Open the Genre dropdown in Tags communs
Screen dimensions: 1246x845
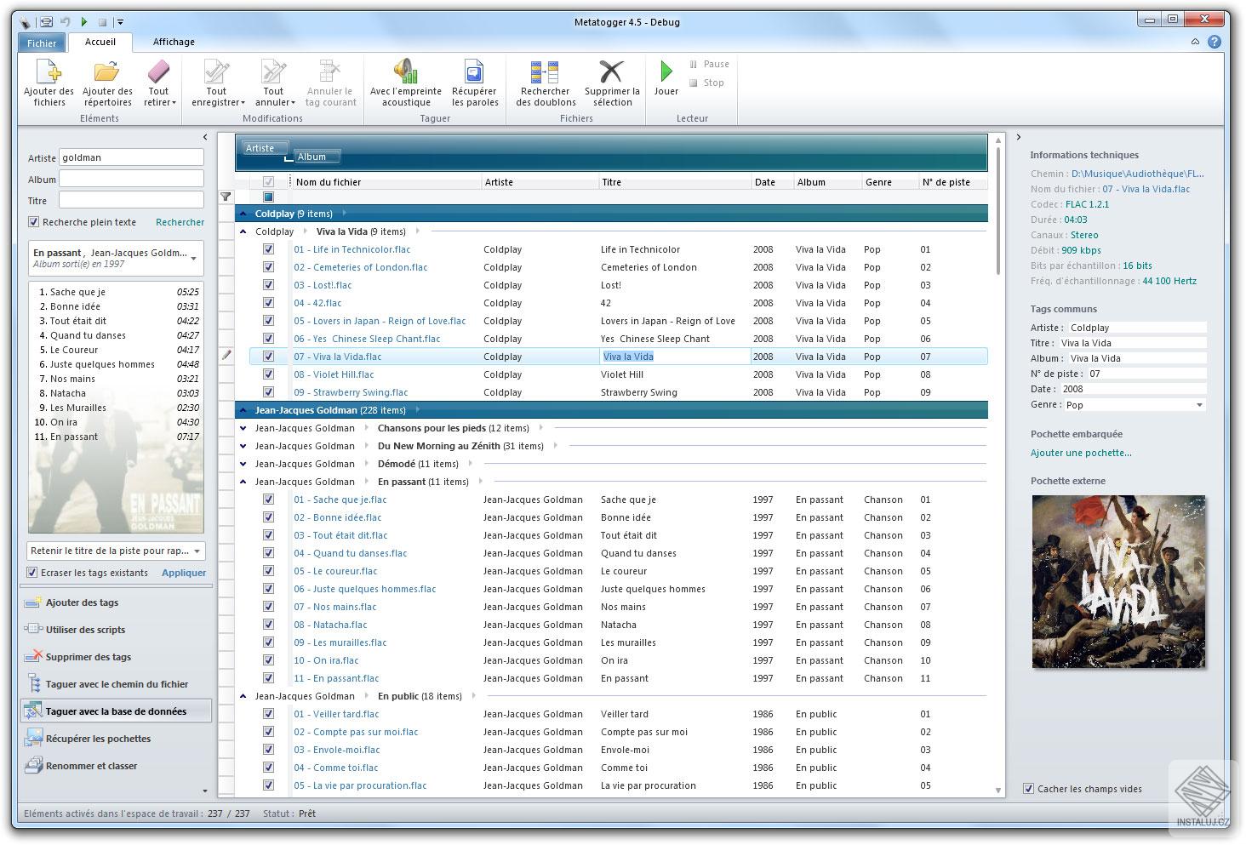pos(1199,405)
